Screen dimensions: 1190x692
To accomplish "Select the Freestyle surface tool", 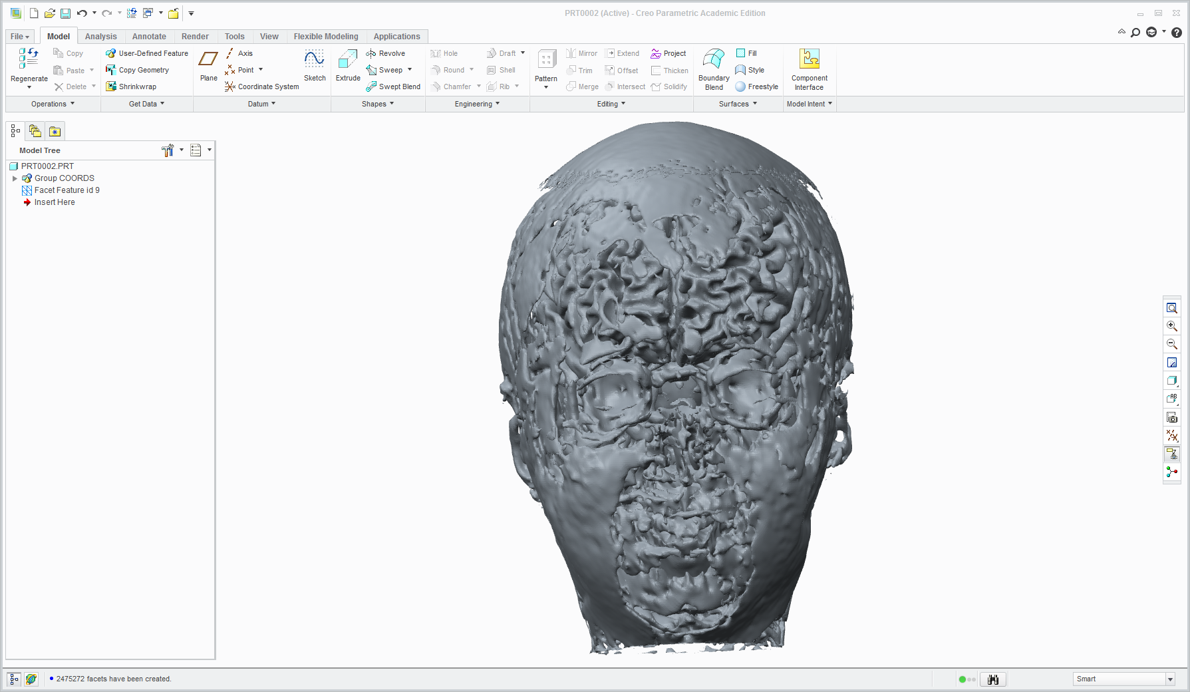I will coord(756,86).
